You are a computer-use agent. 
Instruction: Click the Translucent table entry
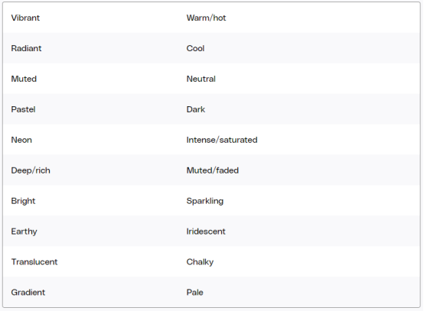[x=34, y=262]
